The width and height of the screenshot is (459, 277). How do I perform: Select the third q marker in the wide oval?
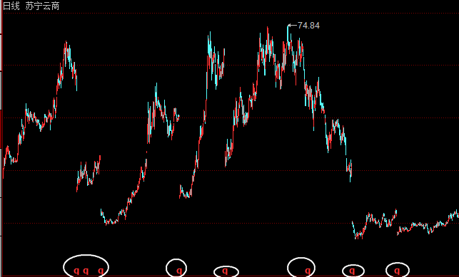click(101, 271)
